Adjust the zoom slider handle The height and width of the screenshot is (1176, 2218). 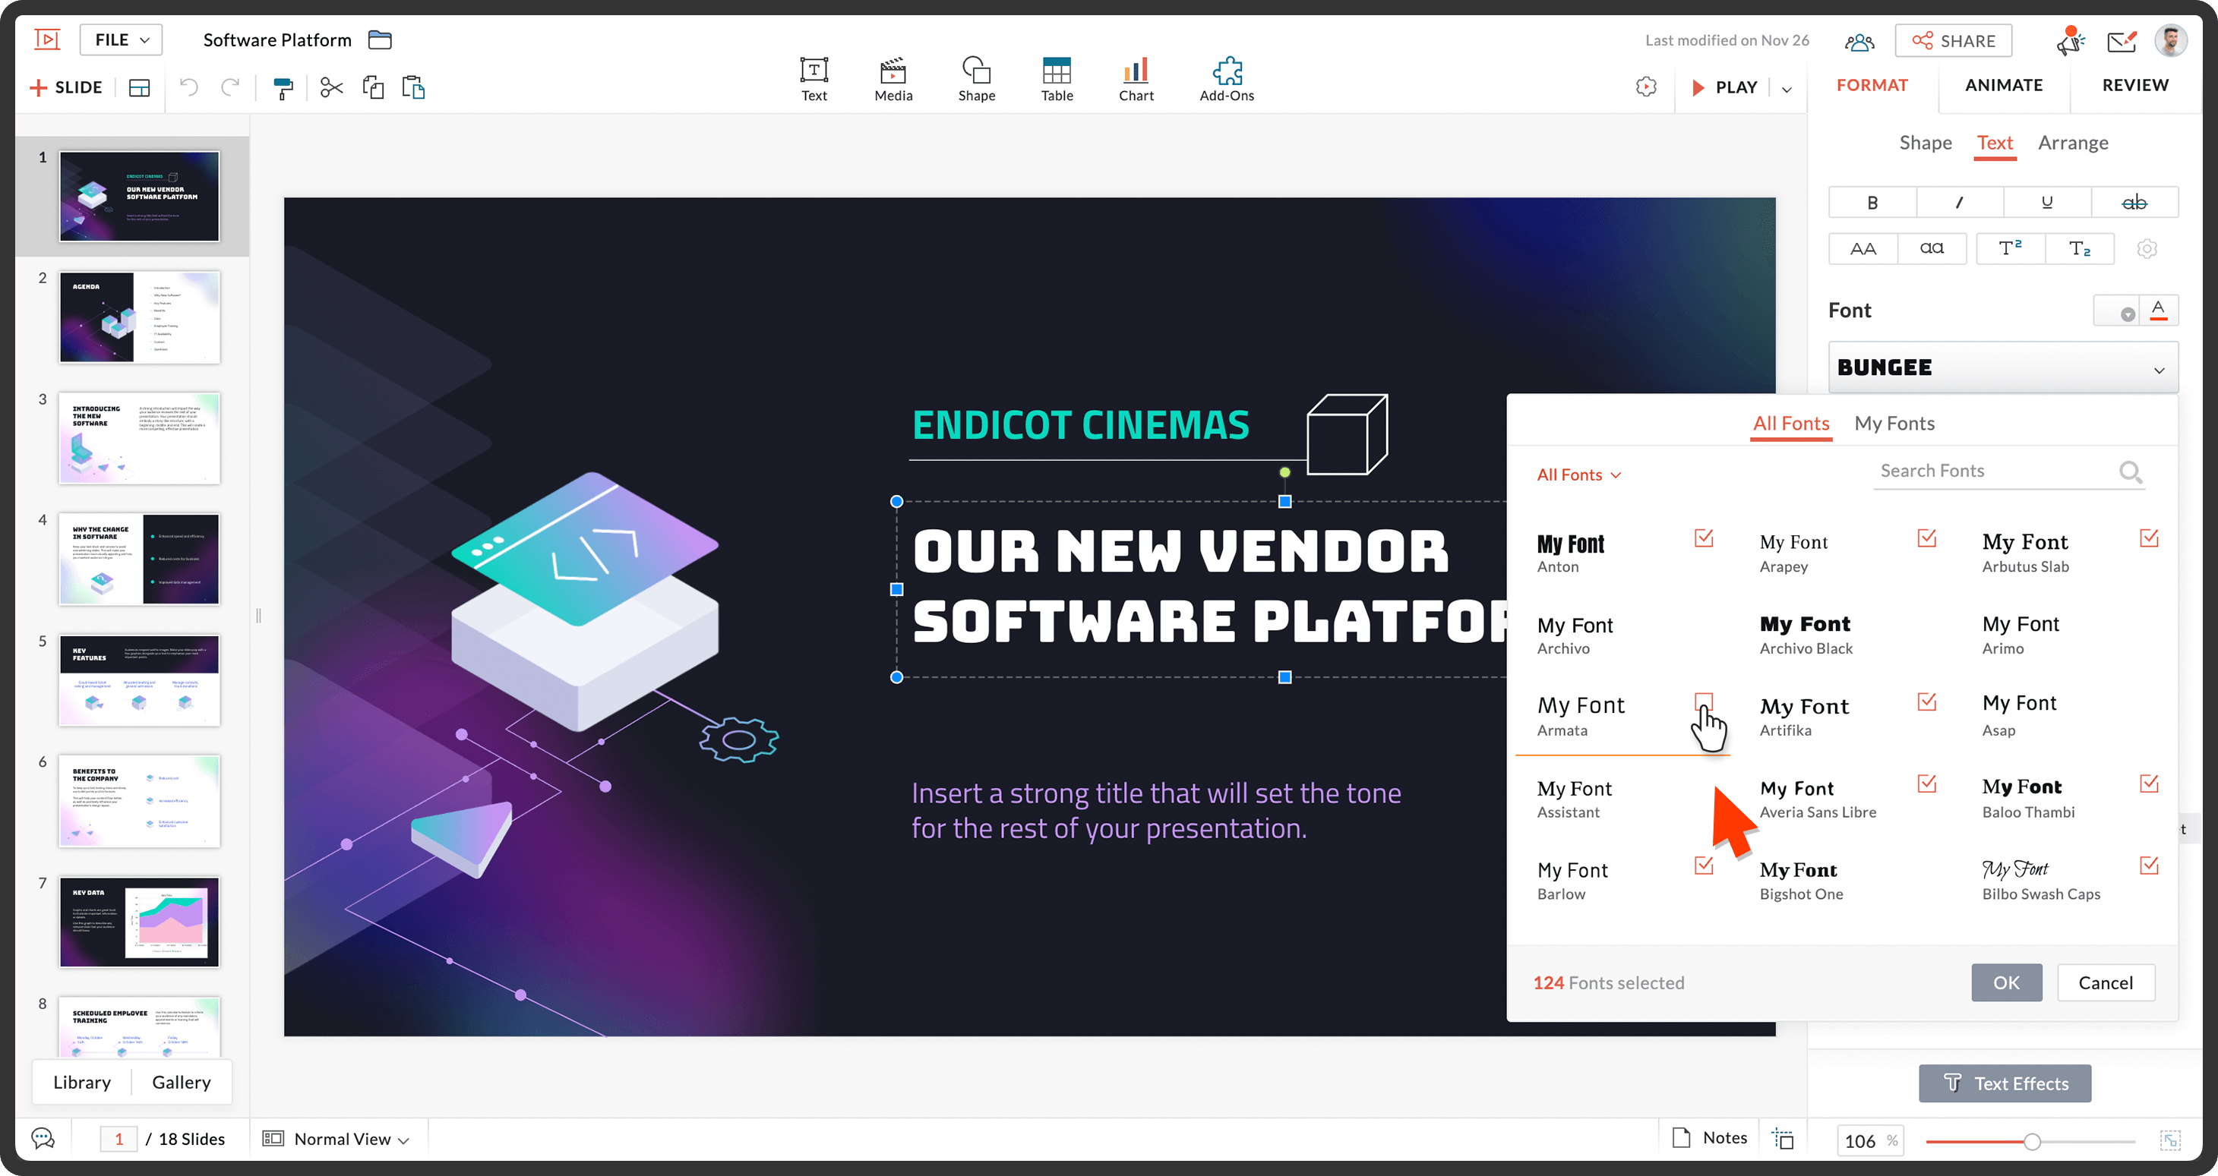(2032, 1142)
